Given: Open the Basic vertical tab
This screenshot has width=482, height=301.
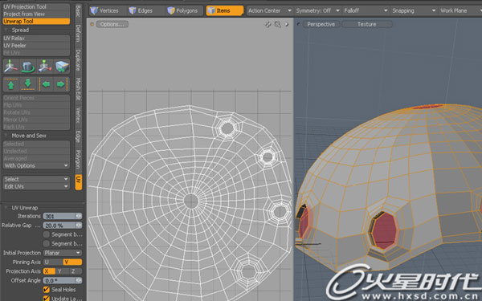Looking at the screenshot, I should click(x=79, y=11).
